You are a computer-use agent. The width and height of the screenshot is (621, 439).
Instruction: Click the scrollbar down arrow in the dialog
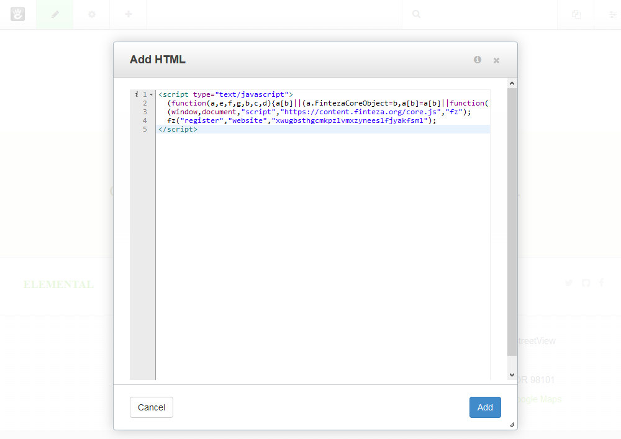(512, 375)
